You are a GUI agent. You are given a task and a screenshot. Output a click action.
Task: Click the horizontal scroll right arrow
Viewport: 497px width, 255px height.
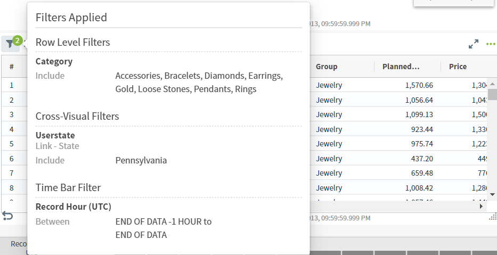pyautogui.click(x=481, y=206)
